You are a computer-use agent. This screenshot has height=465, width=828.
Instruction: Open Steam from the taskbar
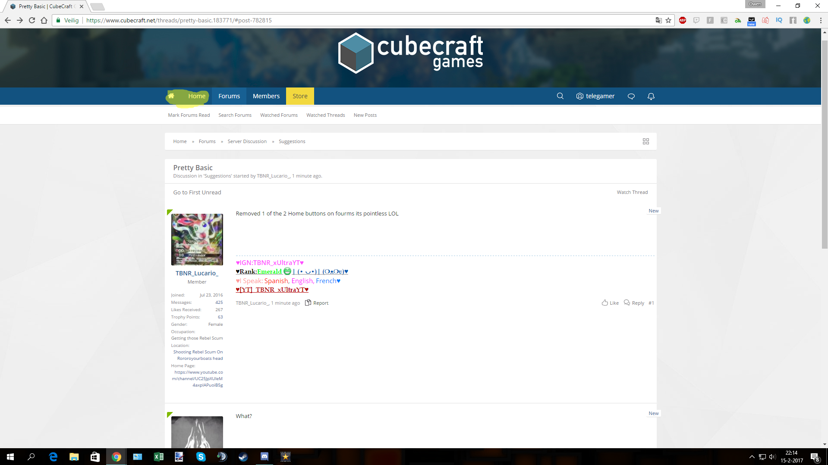(243, 456)
